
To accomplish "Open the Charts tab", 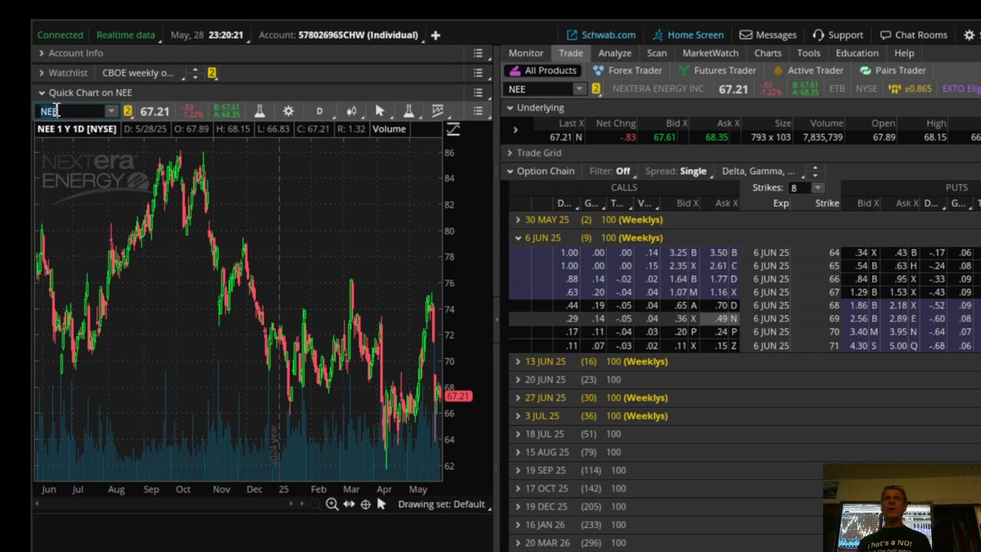I will [x=767, y=53].
